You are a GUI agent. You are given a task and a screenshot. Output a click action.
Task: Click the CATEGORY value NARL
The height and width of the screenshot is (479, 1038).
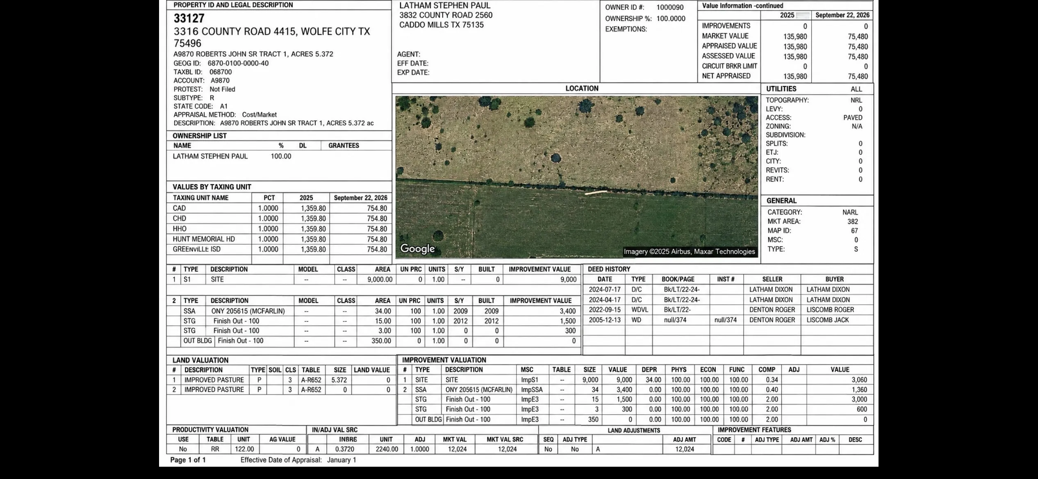coord(850,212)
